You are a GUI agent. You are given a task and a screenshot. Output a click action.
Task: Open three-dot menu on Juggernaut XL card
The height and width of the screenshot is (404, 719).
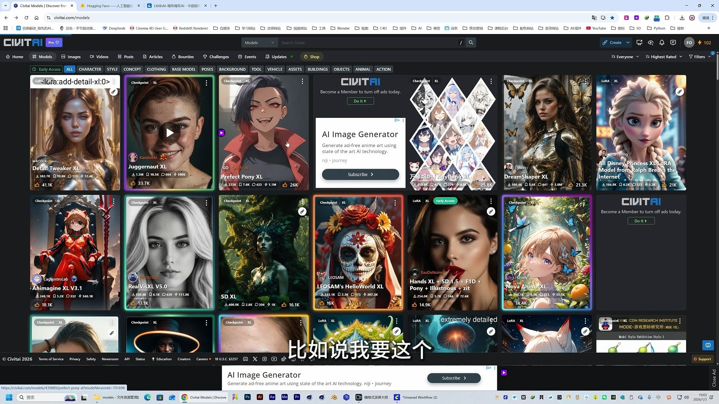click(x=206, y=83)
